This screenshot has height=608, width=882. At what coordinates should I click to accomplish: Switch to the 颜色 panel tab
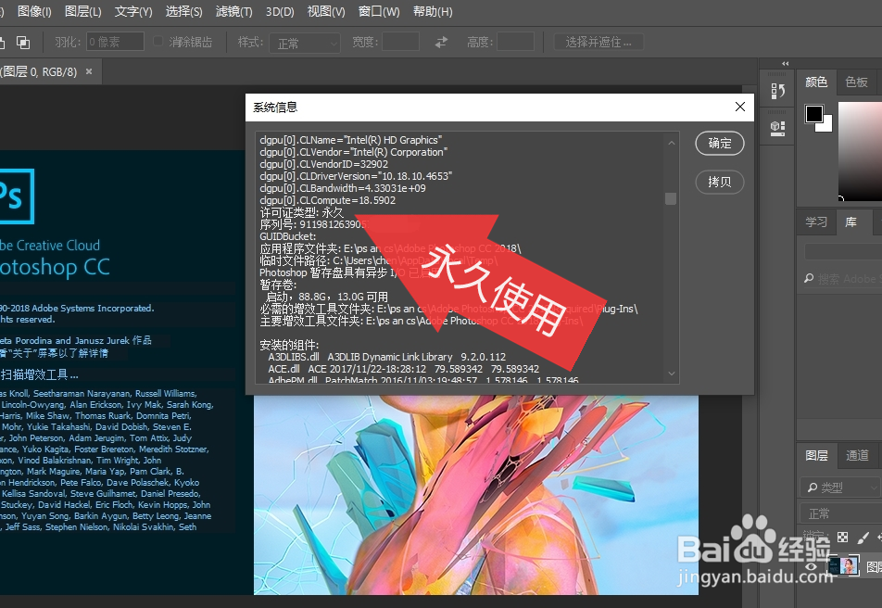[816, 82]
